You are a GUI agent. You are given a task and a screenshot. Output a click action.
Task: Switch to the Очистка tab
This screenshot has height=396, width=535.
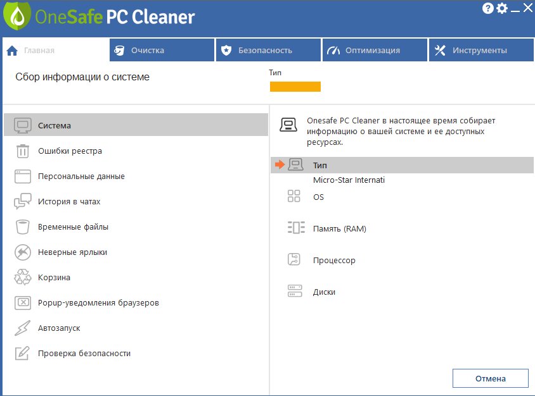tap(162, 50)
